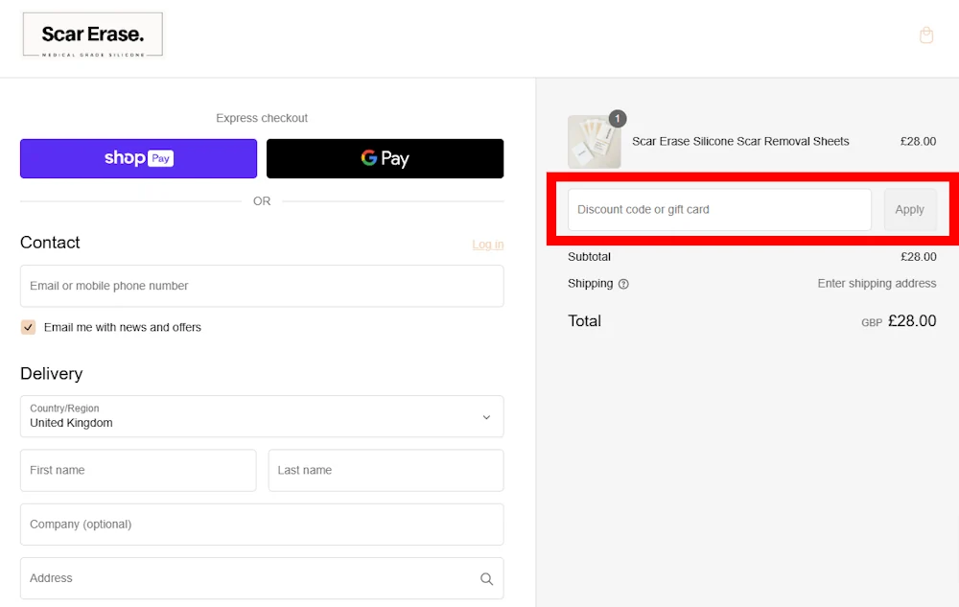Pay with Google Pay express checkout
Image resolution: width=959 pixels, height=607 pixels.
pos(385,158)
